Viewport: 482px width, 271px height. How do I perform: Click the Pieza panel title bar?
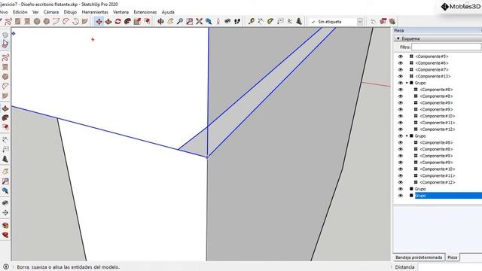coord(438,30)
